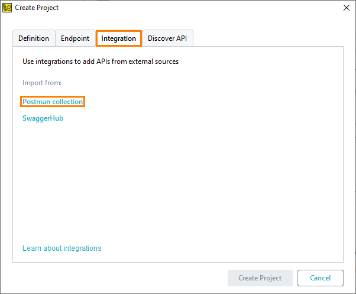Click the 'Import from:' label

(42, 83)
